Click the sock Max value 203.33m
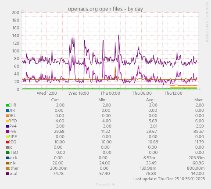 point(197,158)
